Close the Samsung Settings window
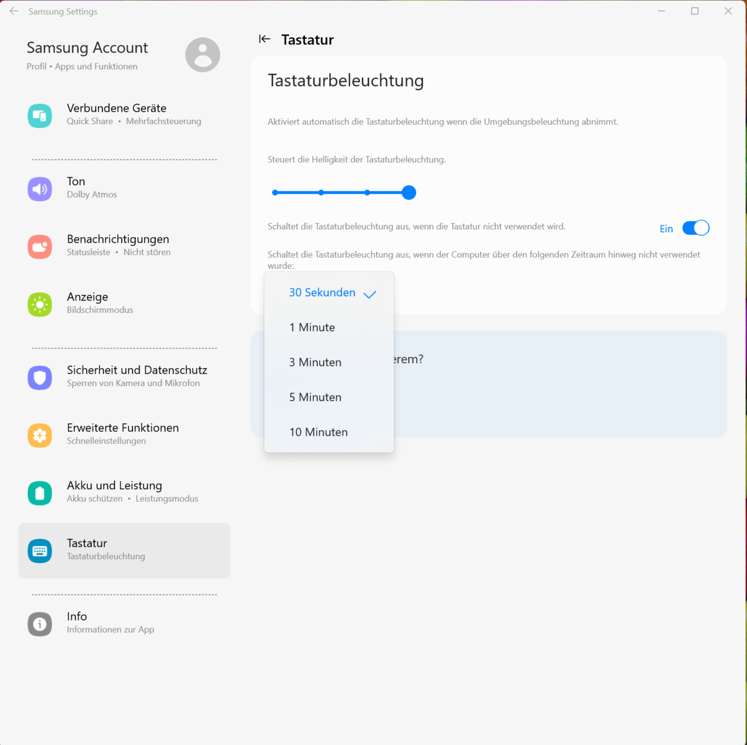The image size is (747, 745). point(728,11)
